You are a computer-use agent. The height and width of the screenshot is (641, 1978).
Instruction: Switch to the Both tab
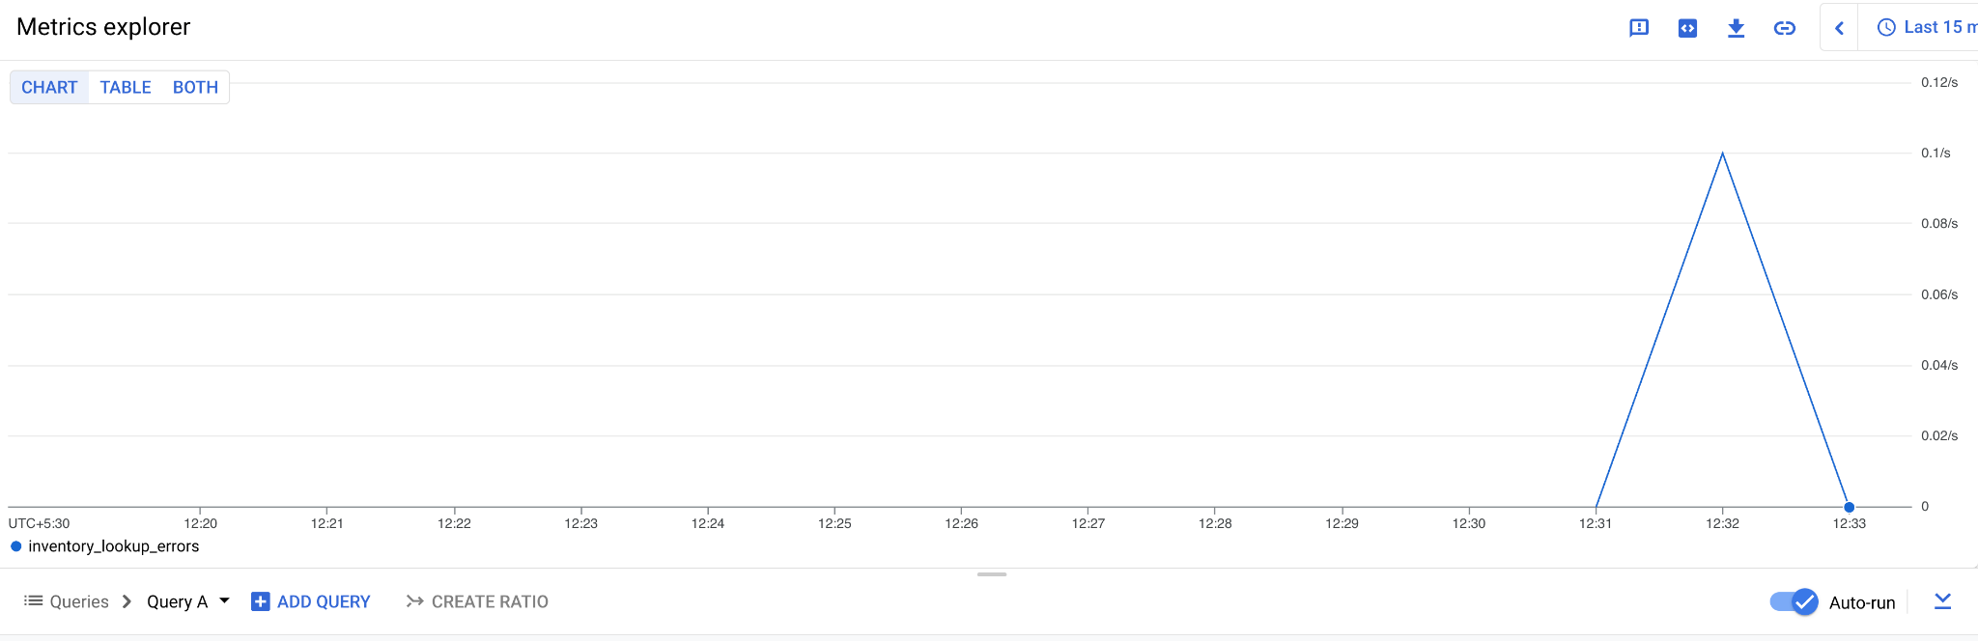coord(195,87)
